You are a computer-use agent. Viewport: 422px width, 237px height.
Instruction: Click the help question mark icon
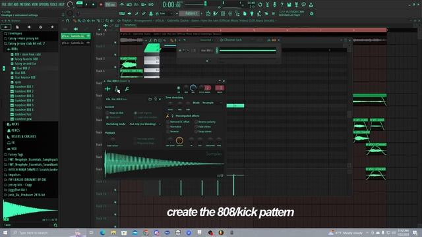point(282,5)
